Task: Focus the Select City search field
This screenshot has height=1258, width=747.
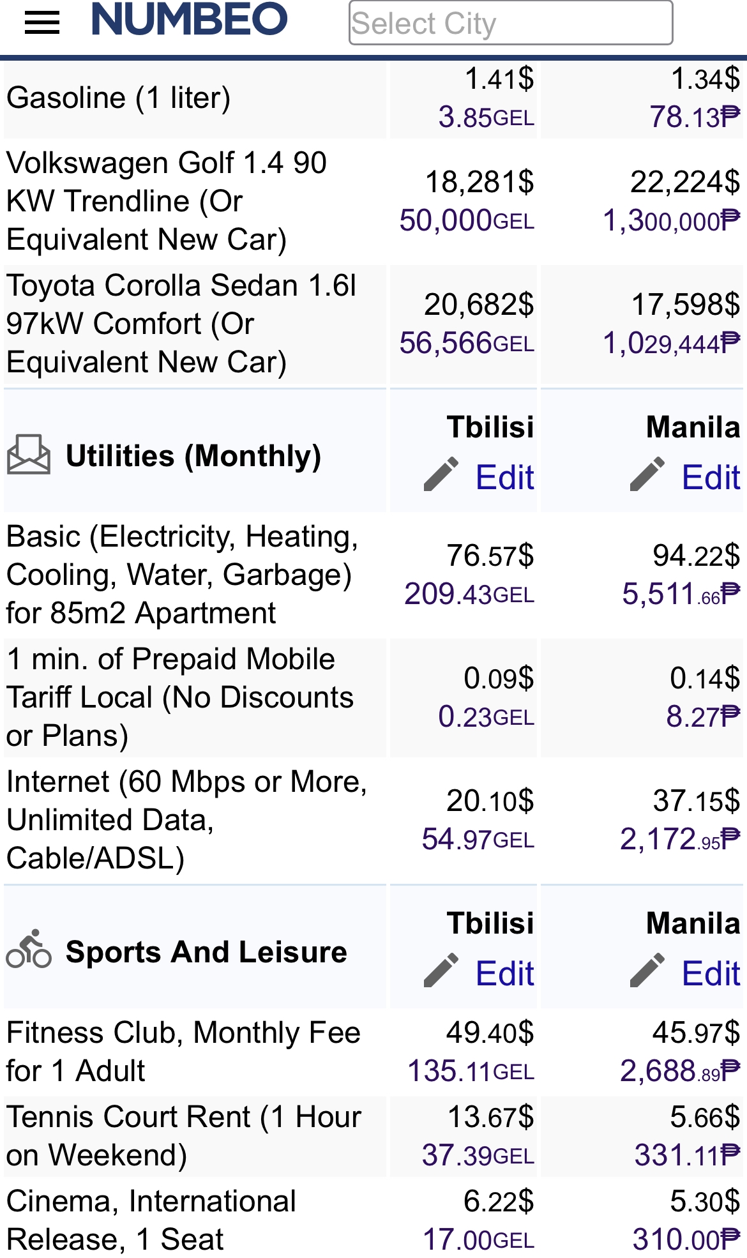Action: tap(510, 24)
